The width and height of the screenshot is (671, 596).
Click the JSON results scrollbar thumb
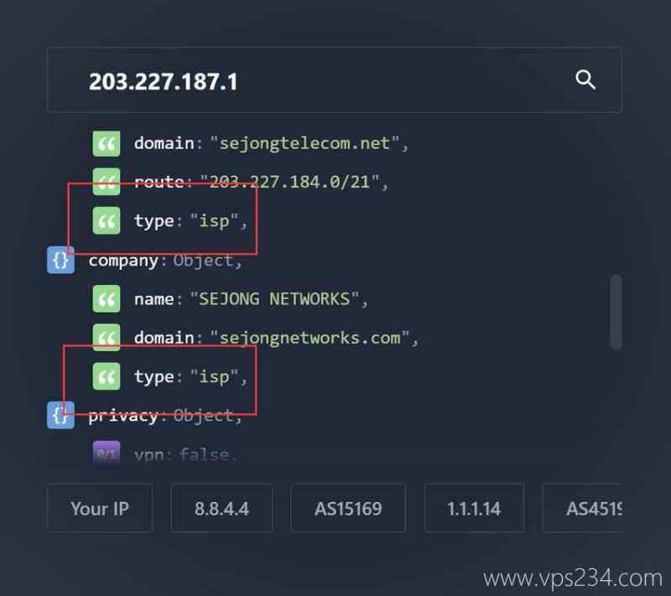pyautogui.click(x=616, y=312)
